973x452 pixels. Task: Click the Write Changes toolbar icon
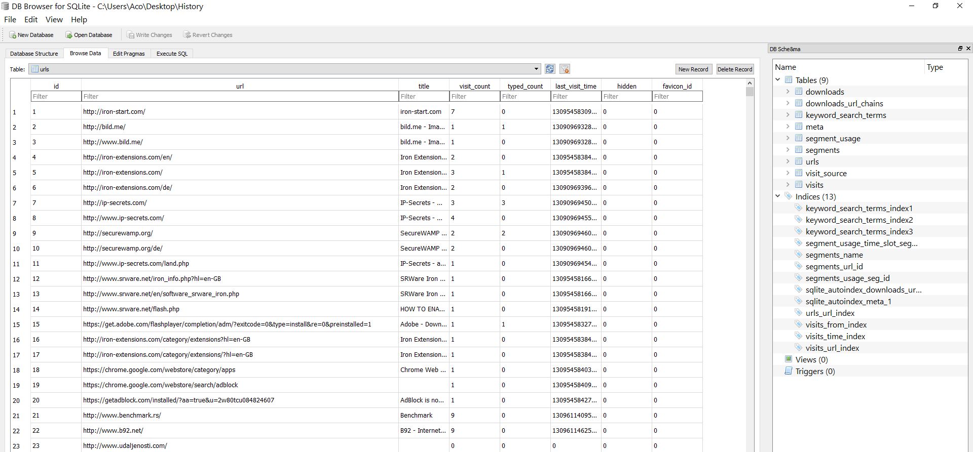(x=131, y=35)
